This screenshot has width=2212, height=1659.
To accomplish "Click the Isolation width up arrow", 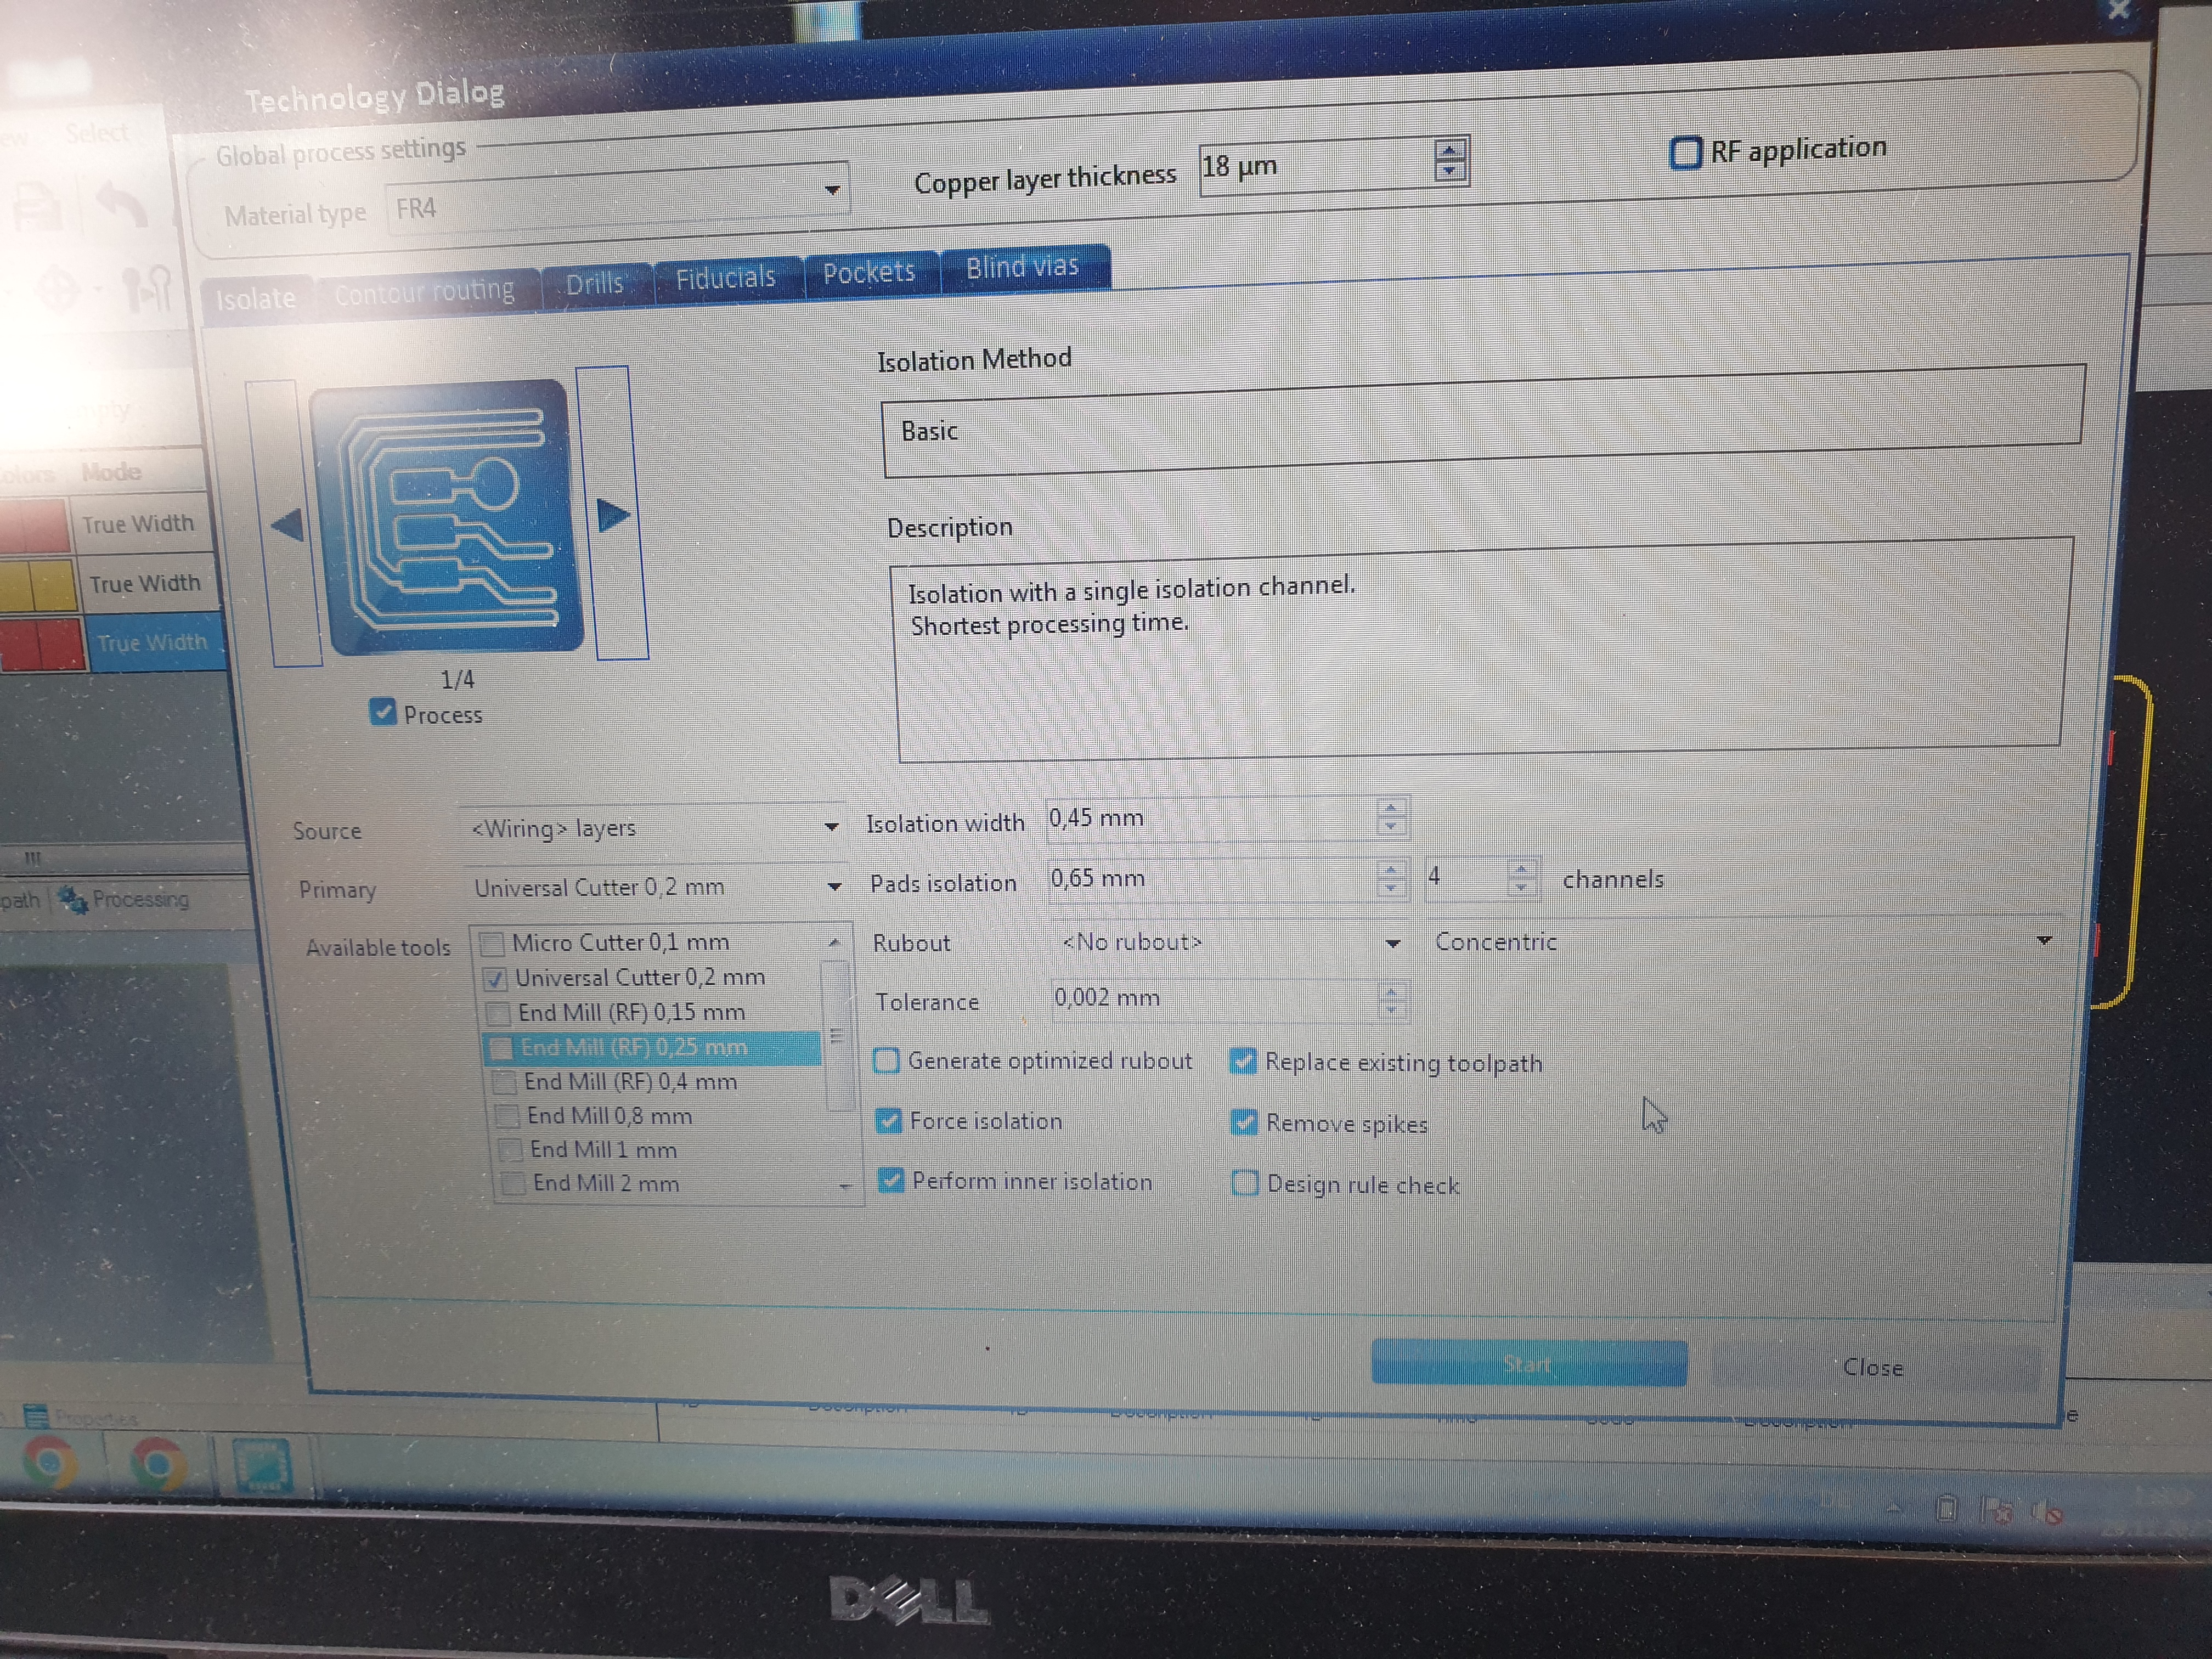I will click(x=1391, y=807).
